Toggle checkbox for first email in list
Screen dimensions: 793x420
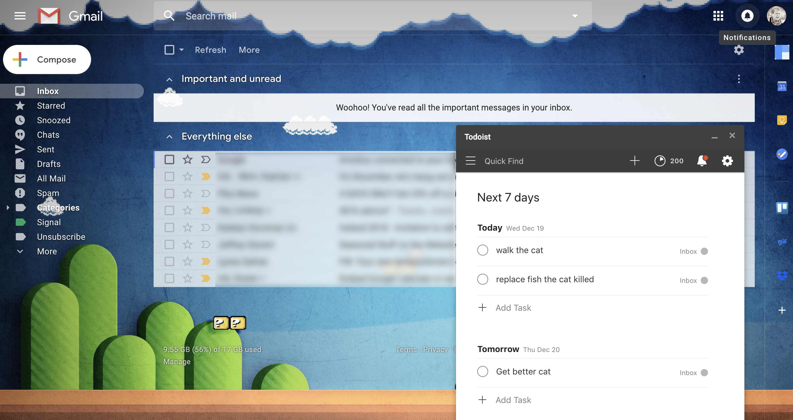coord(169,159)
